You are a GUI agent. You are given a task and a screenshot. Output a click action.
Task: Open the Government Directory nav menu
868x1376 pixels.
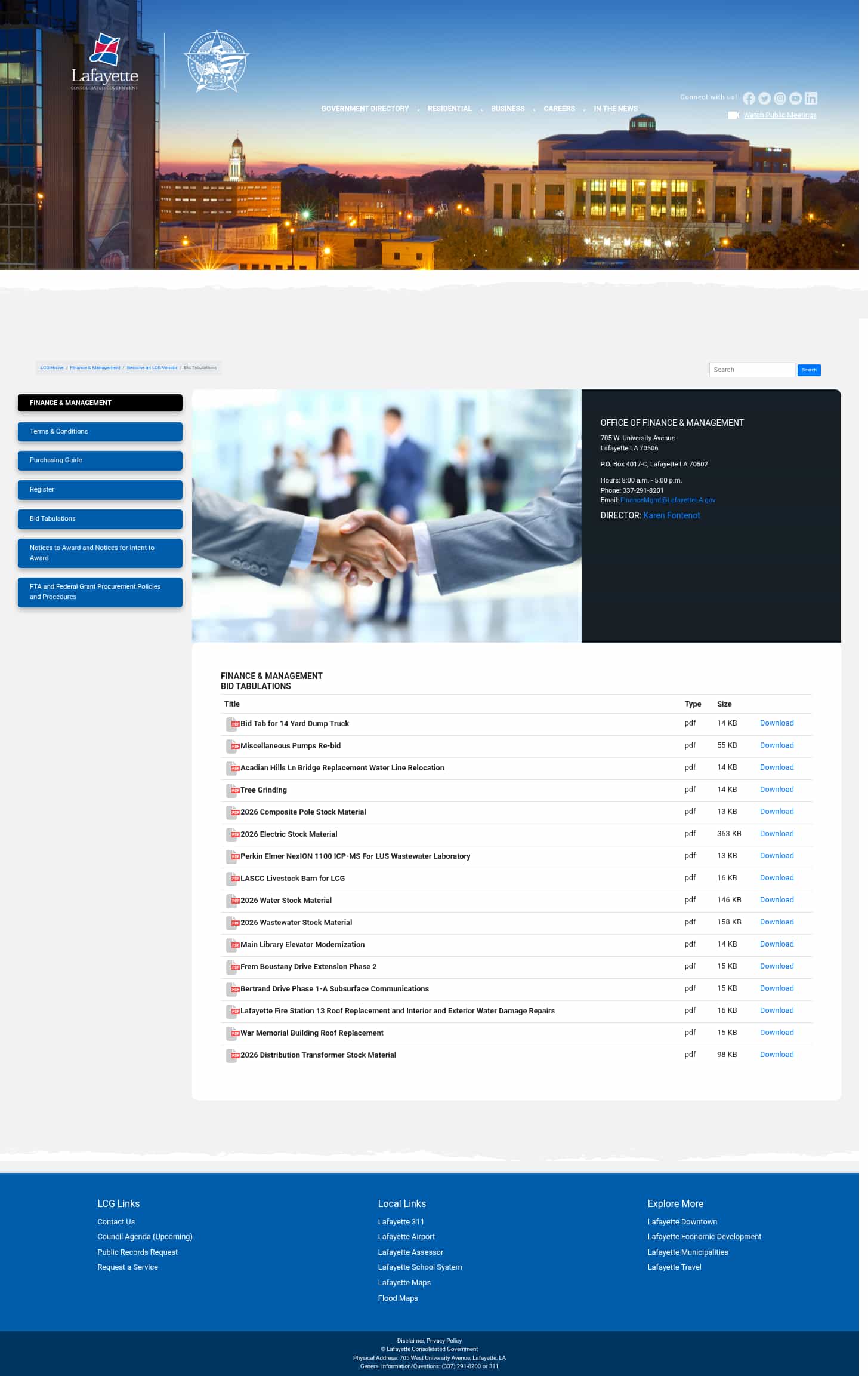(365, 109)
